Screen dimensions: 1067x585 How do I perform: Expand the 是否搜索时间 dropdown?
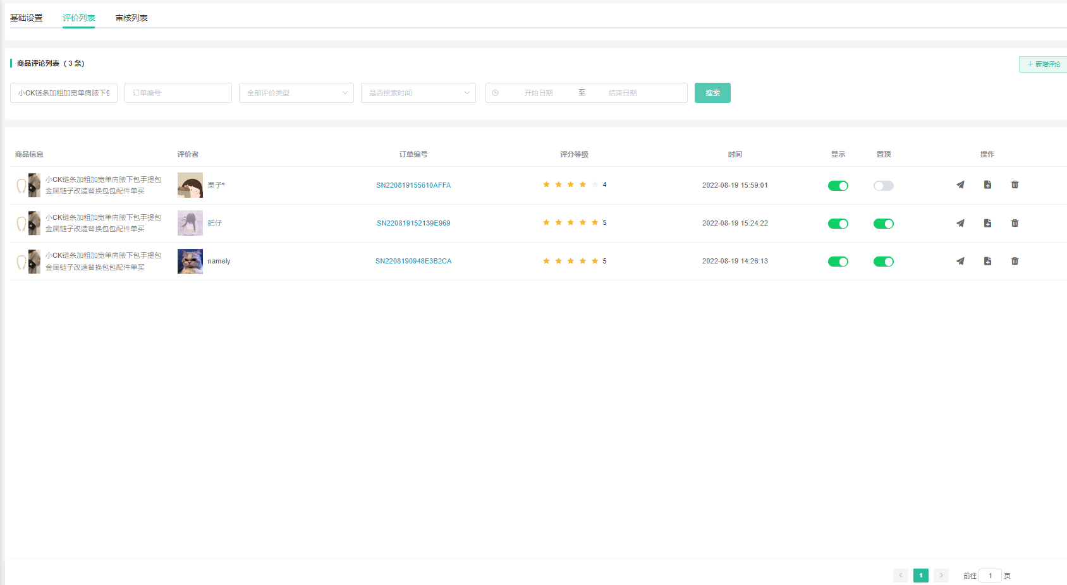[x=418, y=93]
